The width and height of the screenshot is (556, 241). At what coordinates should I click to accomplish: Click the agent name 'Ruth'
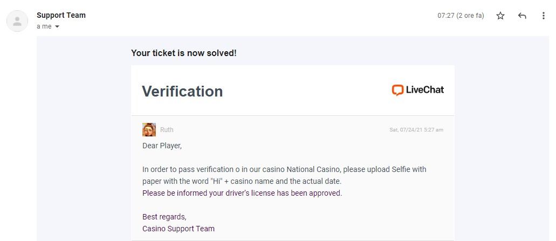pos(167,129)
